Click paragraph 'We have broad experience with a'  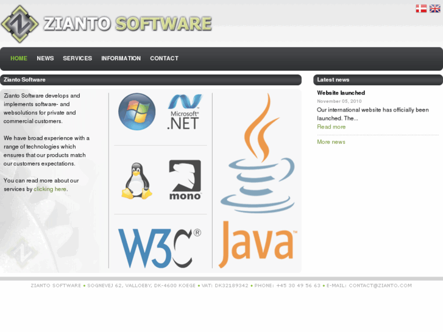[46, 151]
